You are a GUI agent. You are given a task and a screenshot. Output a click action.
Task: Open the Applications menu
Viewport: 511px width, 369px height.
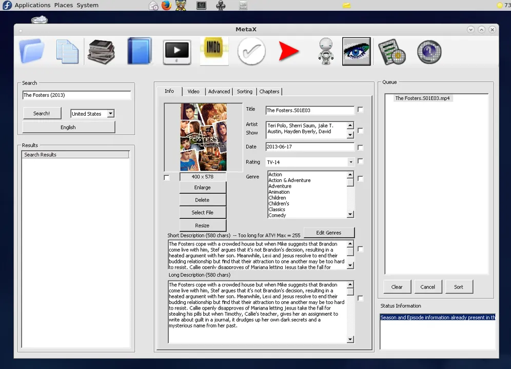[x=33, y=5]
